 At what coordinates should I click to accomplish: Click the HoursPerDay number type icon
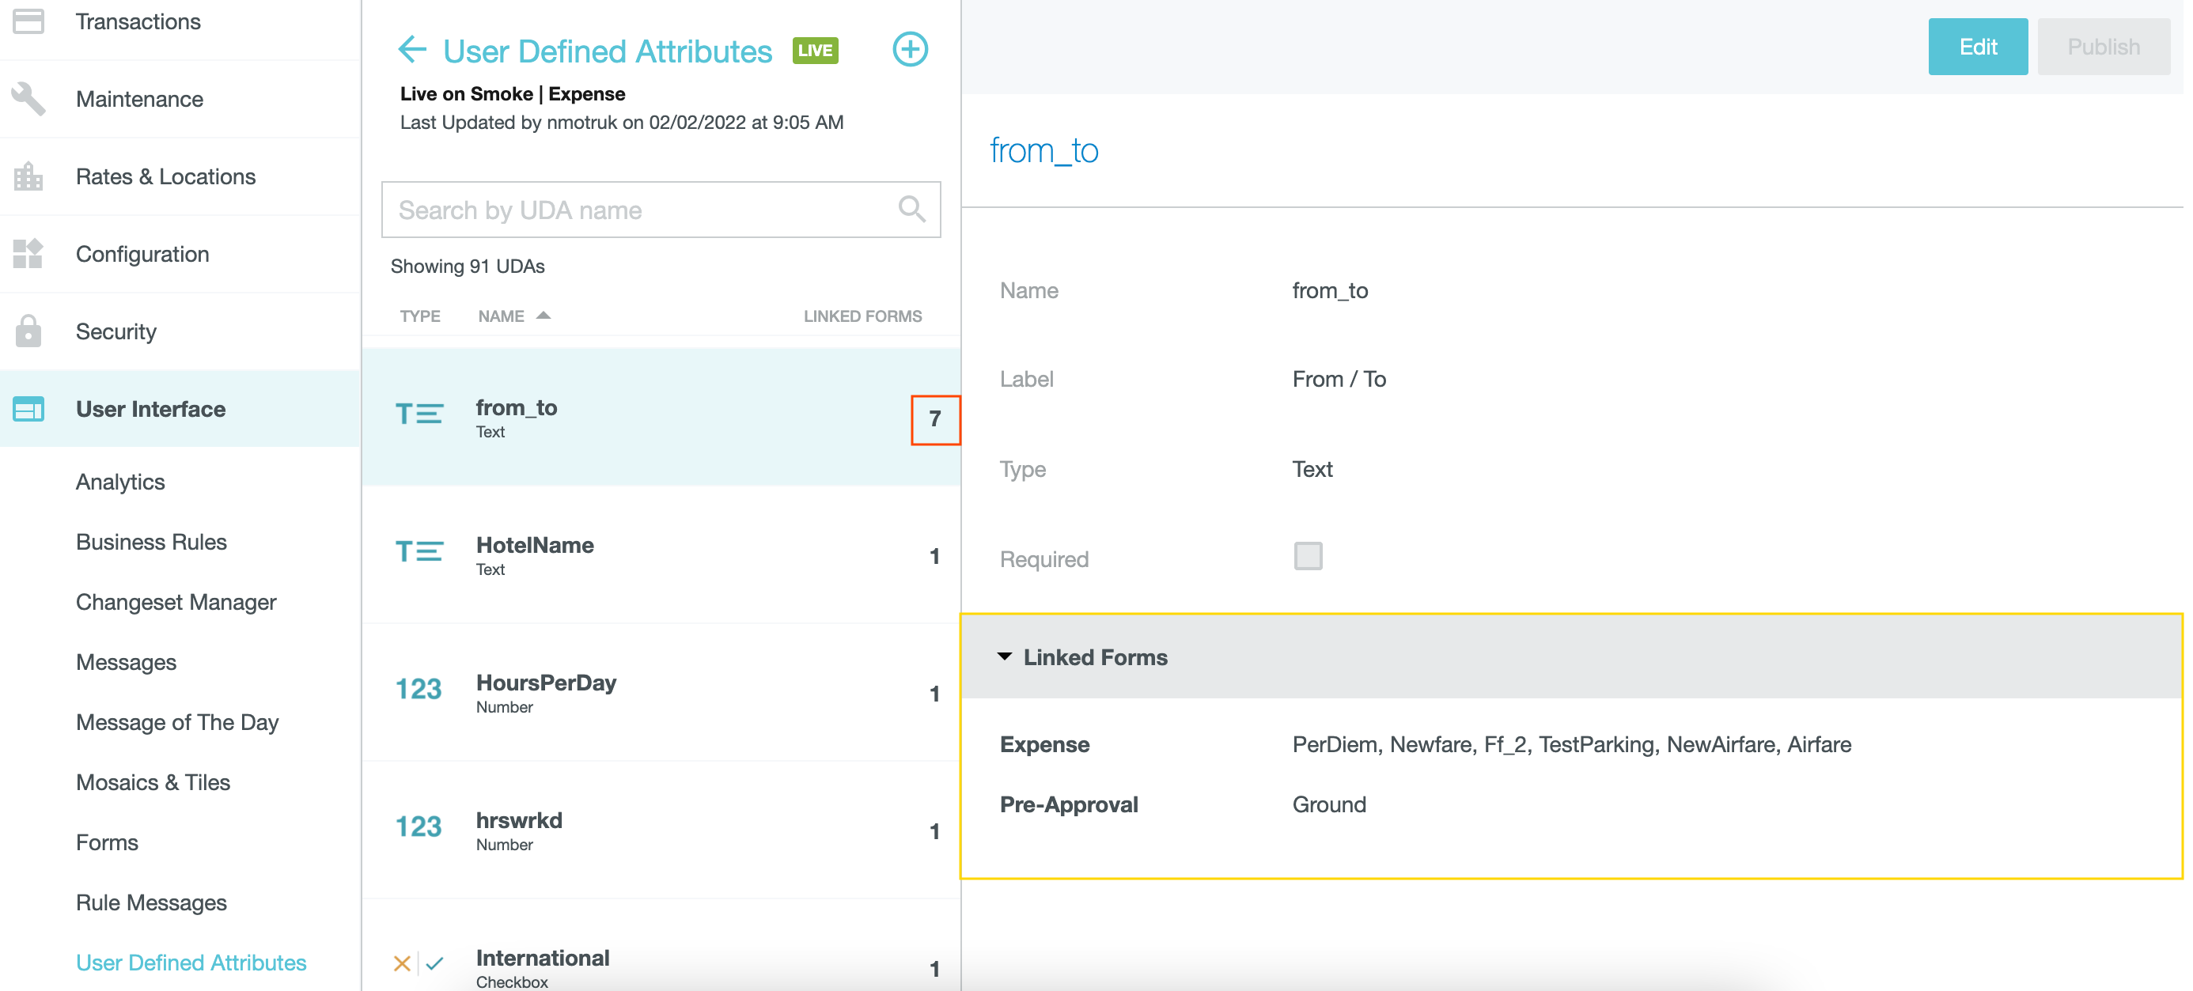(418, 689)
